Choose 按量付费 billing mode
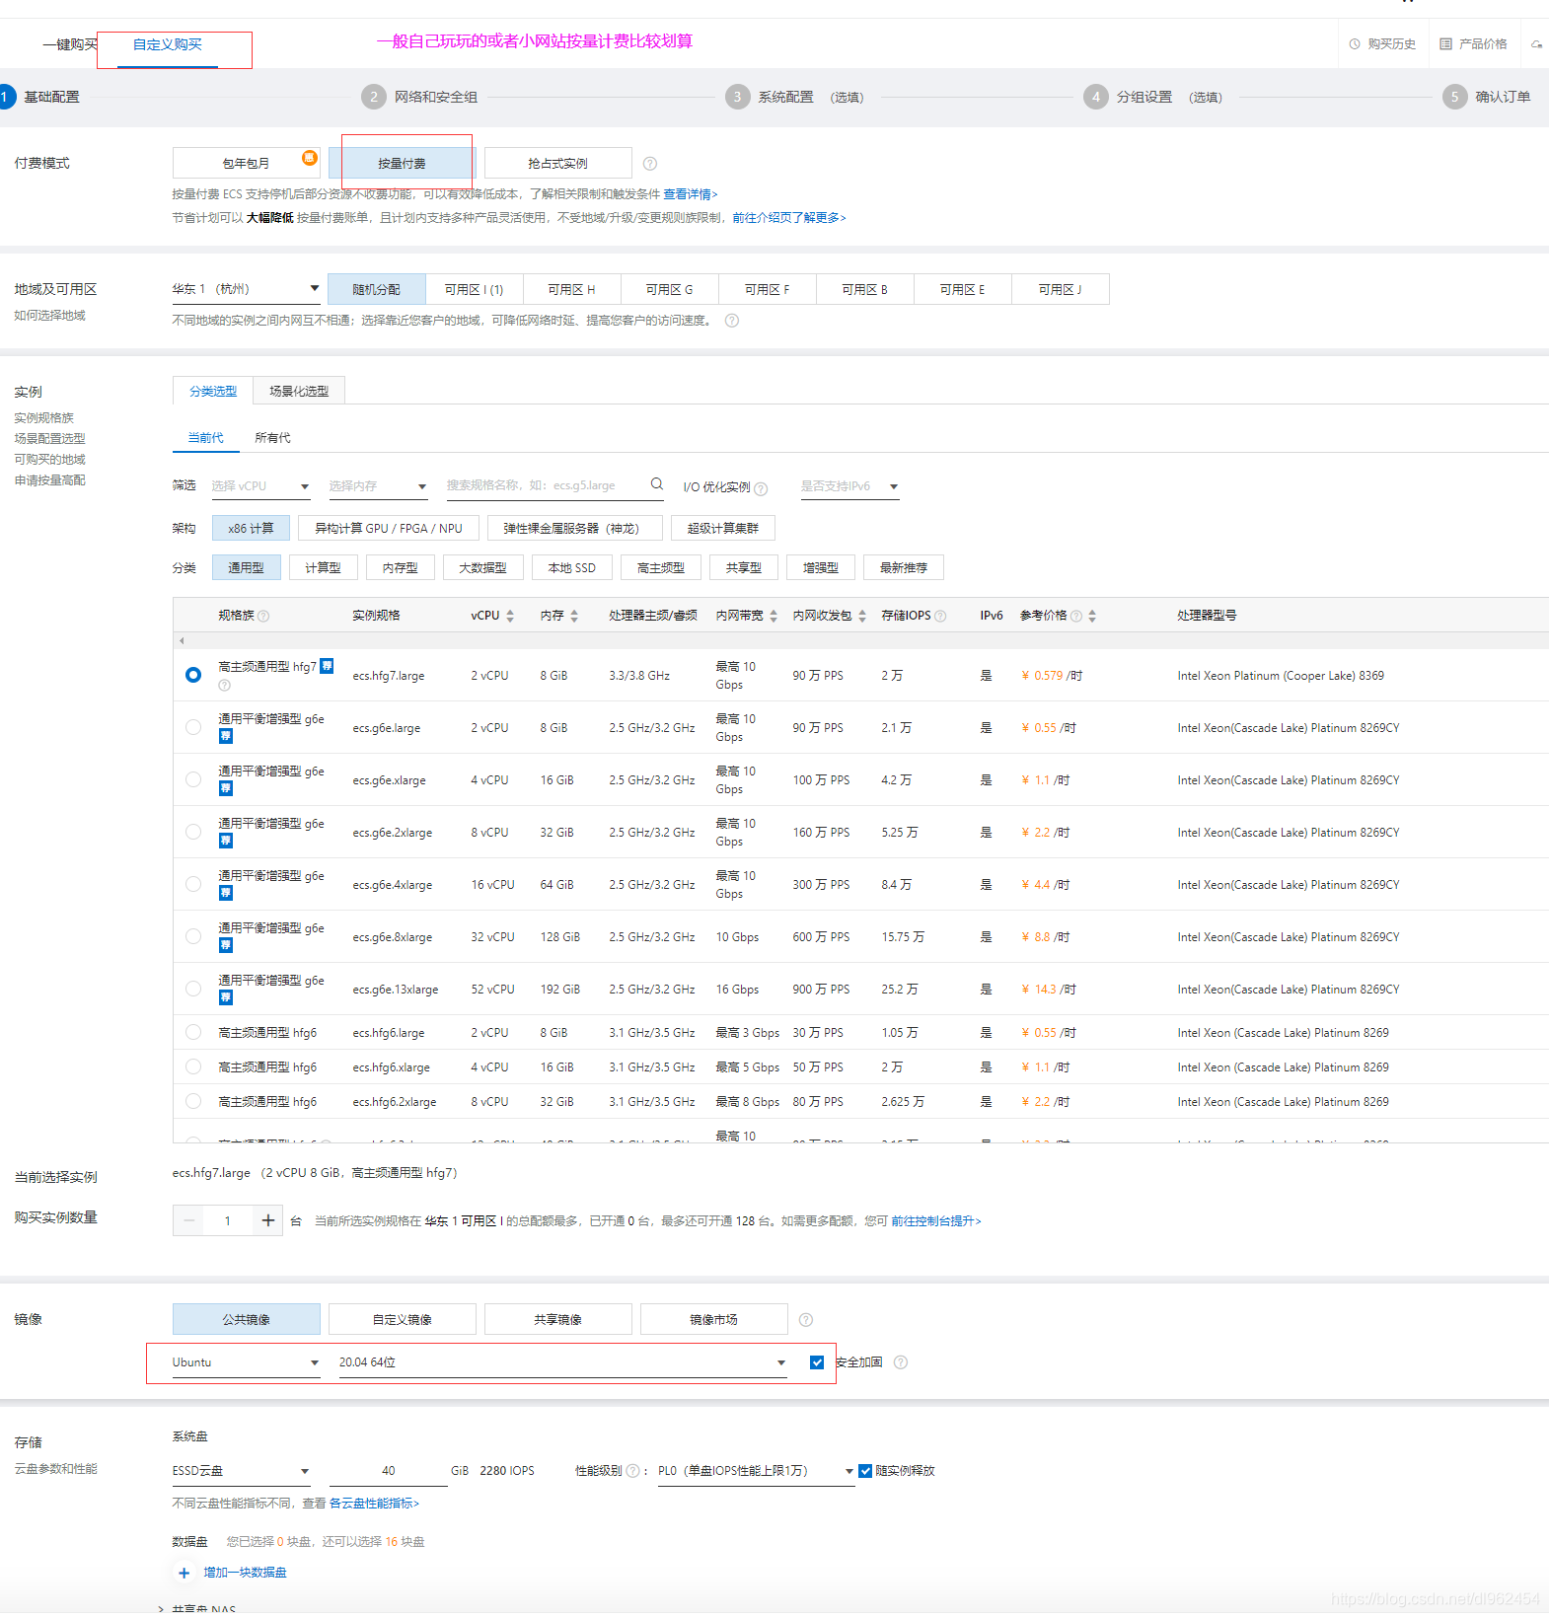This screenshot has width=1549, height=1617. (403, 164)
